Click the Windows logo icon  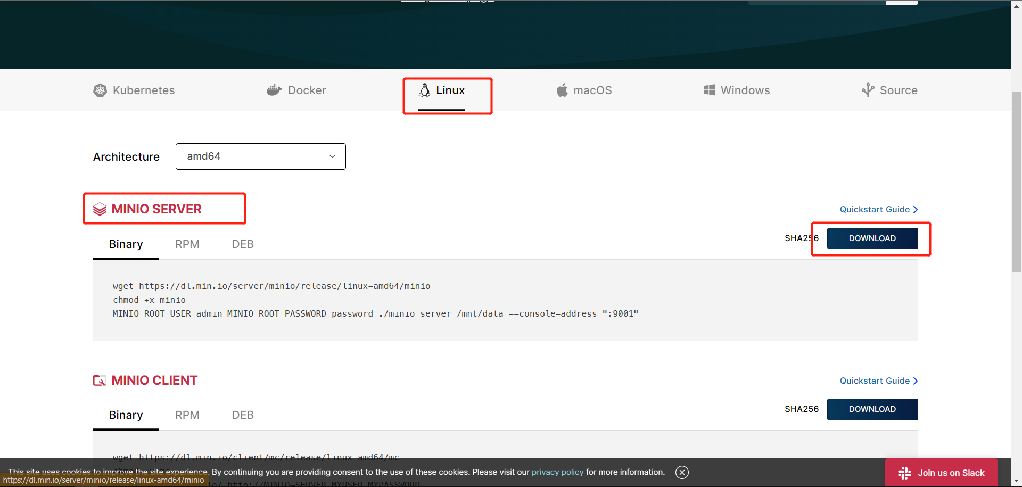[710, 90]
